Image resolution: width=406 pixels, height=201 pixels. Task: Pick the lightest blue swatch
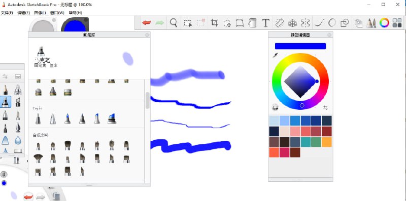click(274, 120)
